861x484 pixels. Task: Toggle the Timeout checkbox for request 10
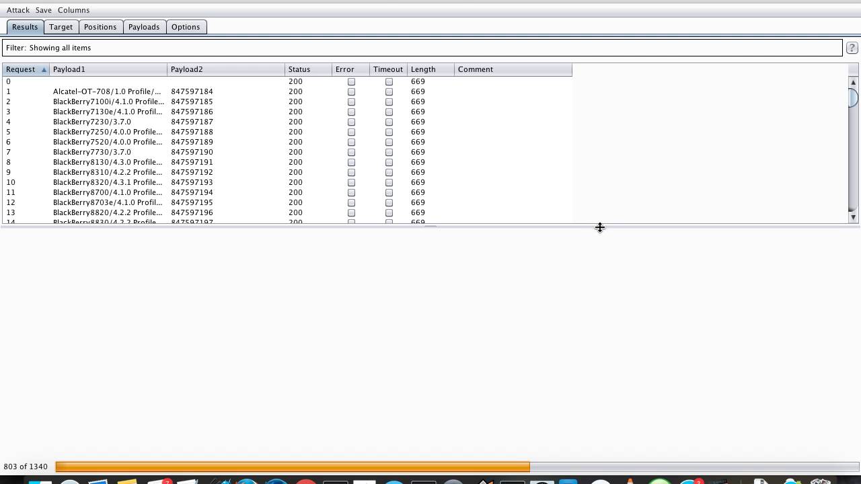tap(389, 182)
